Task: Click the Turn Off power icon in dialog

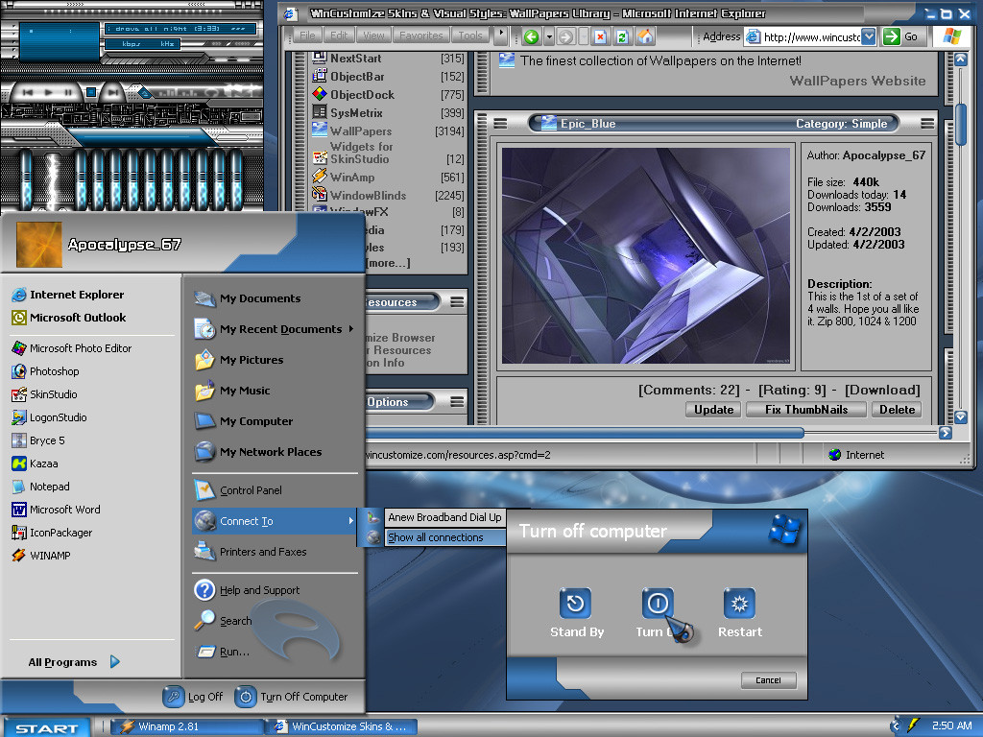Action: [658, 604]
